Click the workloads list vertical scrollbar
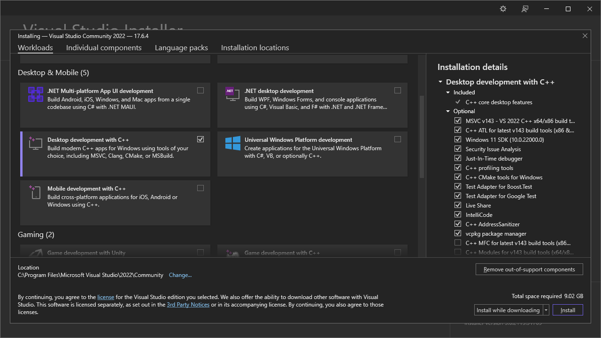The height and width of the screenshot is (338, 601). click(422, 137)
